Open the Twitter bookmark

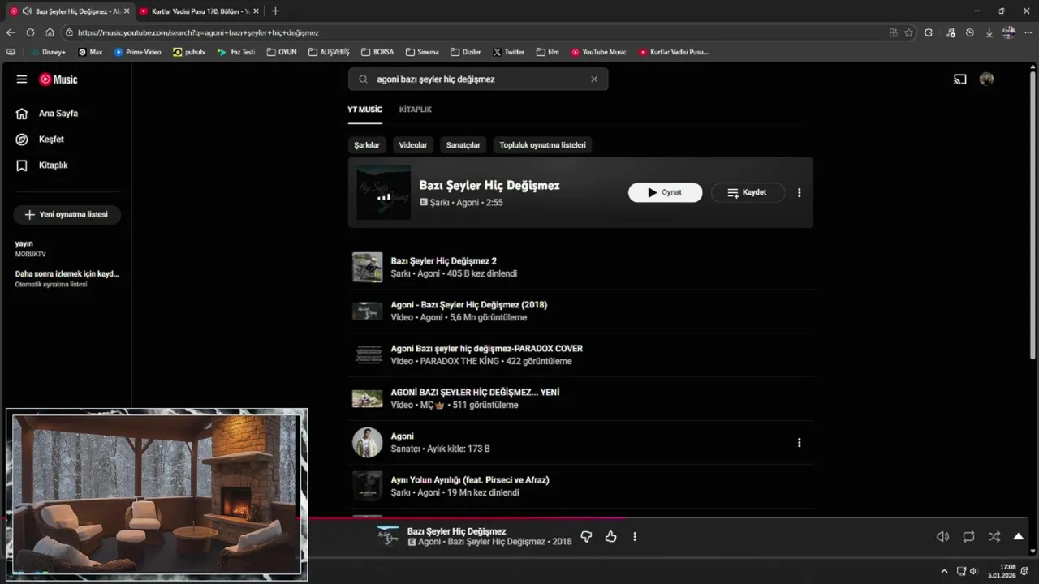[x=509, y=52]
